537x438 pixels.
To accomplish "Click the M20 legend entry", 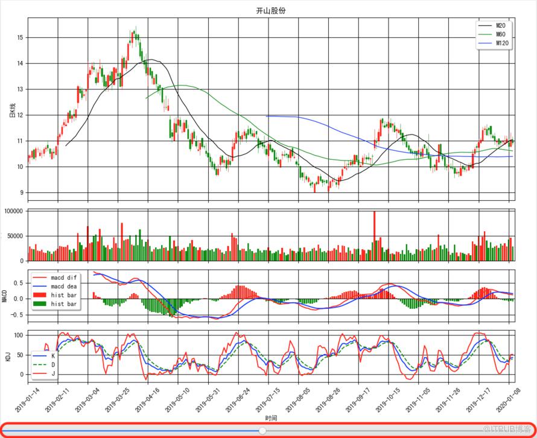I will pos(494,25).
